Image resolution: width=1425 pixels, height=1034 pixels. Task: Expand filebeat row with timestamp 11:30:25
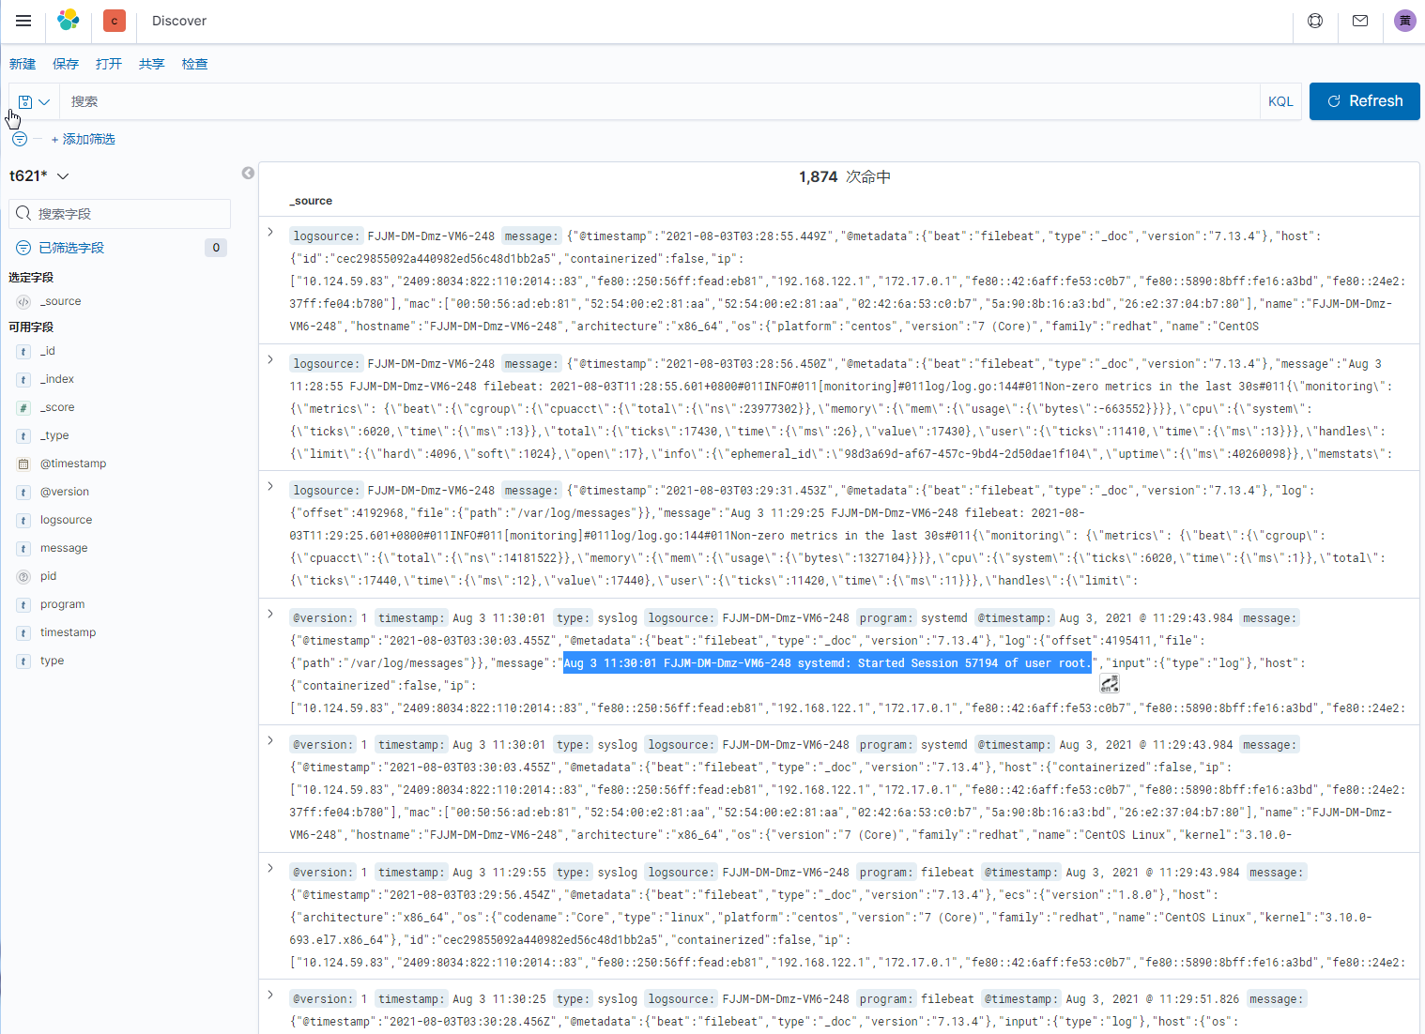pos(270,996)
